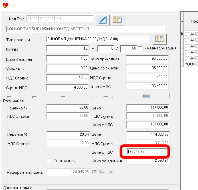Click НДС Ставка field beside НДС Сумма 13 719,32
Image resolution: width=198 pixels, height=190 pixels.
point(68,143)
